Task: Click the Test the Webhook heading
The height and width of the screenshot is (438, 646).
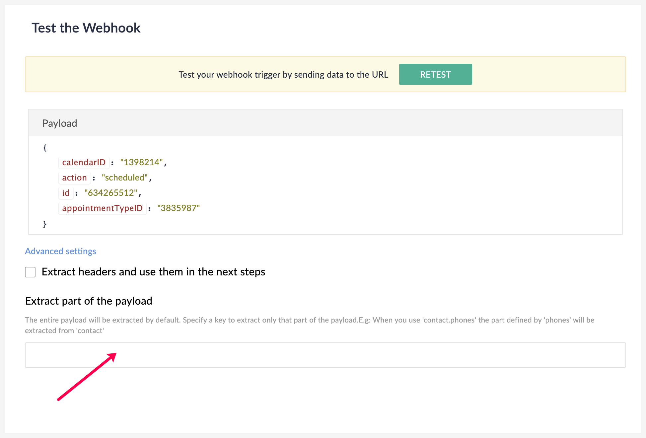Action: tap(86, 28)
